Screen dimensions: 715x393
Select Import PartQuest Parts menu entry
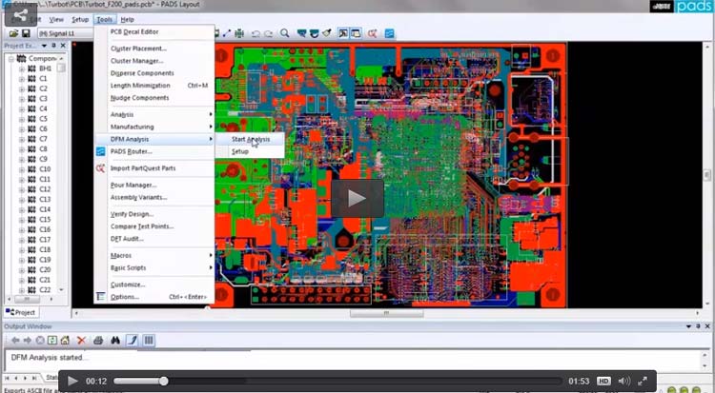(154, 168)
